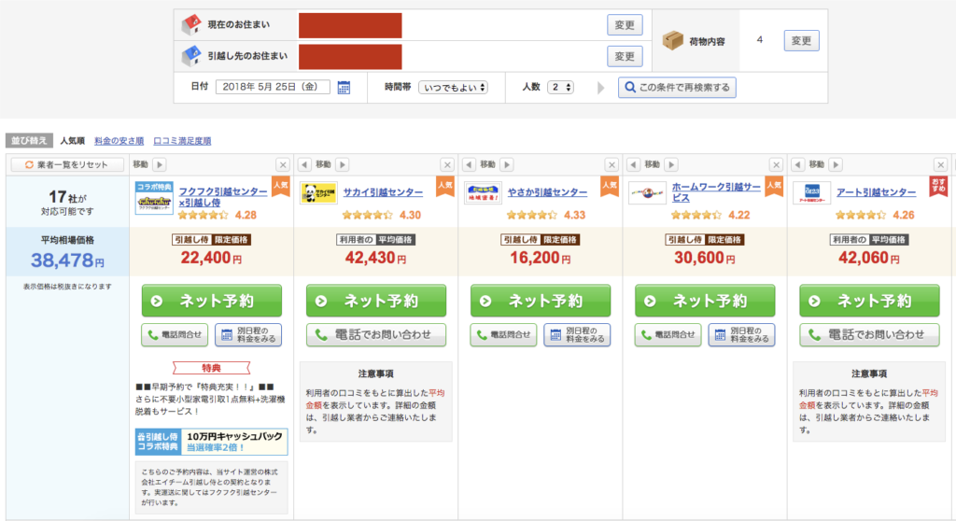This screenshot has height=521, width=956.
Task: Open the 人数 dropdown
Action: (560, 87)
